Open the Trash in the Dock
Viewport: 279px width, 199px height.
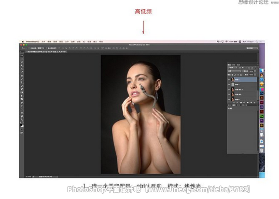pos(261,150)
